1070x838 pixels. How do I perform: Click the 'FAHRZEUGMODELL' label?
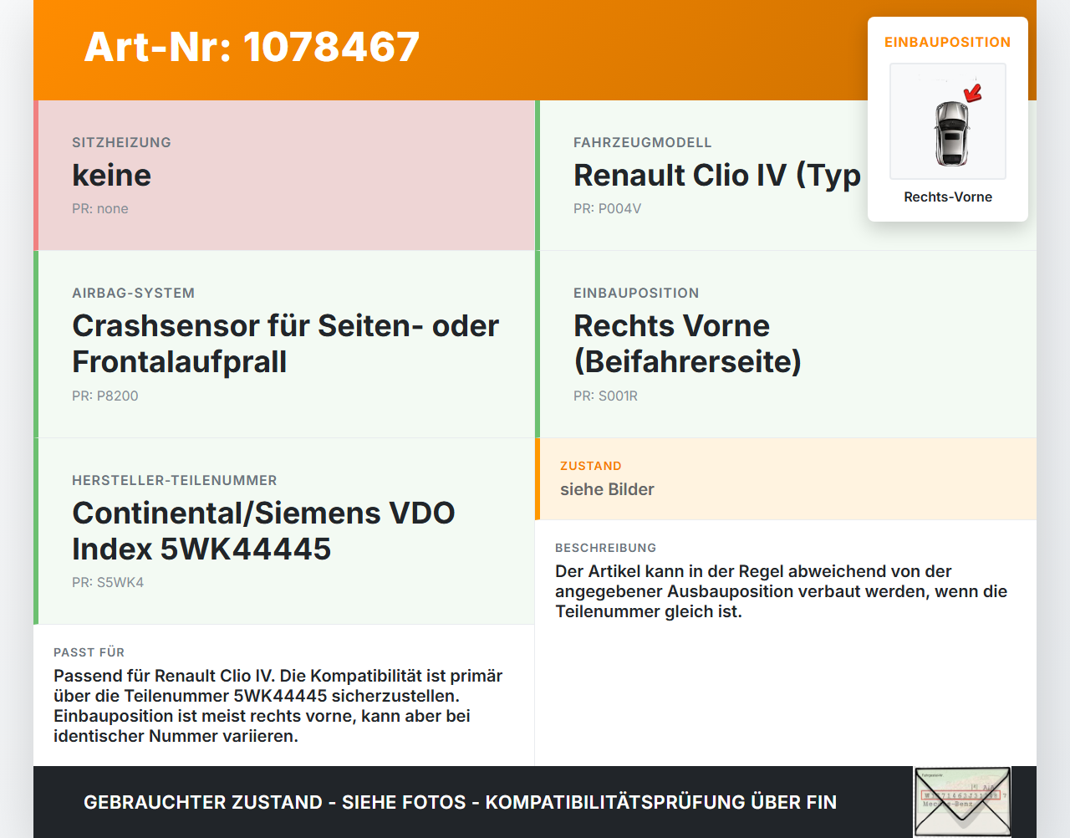[643, 142]
